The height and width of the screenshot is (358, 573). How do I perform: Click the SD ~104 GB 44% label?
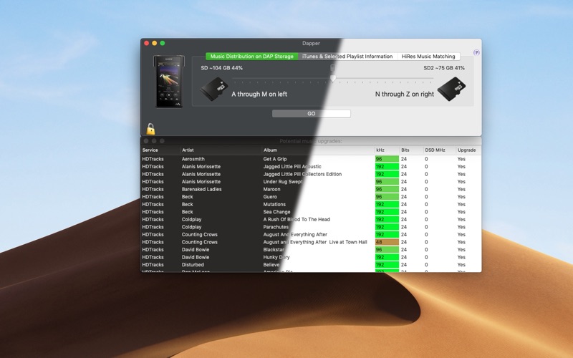tap(222, 68)
